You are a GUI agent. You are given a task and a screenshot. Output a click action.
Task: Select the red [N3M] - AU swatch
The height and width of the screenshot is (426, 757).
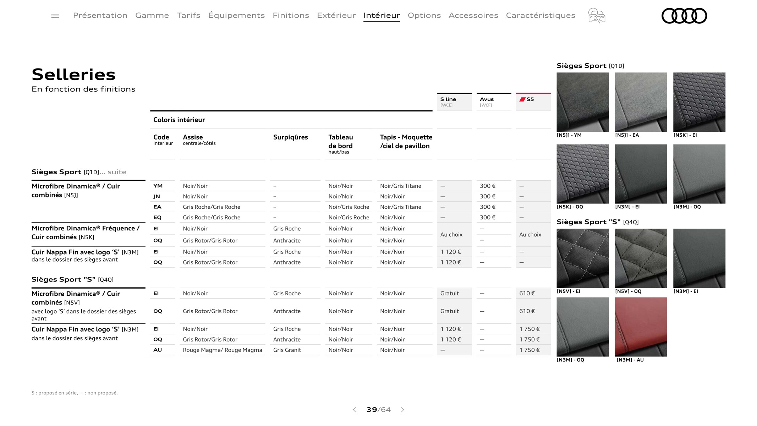(641, 327)
